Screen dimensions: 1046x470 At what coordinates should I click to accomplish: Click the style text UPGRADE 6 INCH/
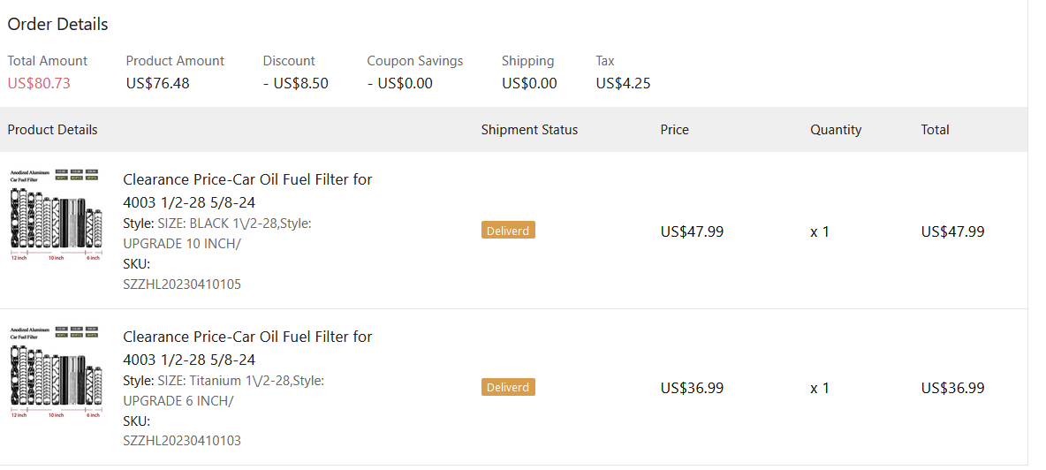(x=178, y=400)
